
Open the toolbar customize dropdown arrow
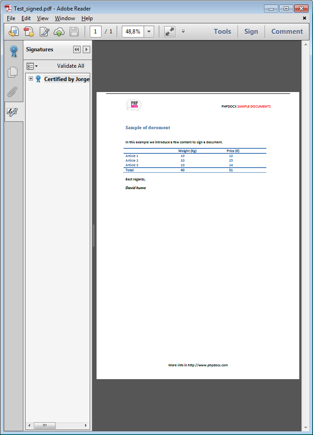tap(183, 32)
